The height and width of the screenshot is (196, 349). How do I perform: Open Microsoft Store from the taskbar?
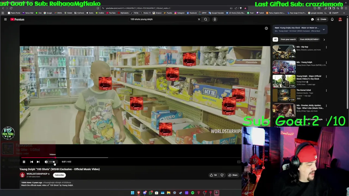coord(157,193)
